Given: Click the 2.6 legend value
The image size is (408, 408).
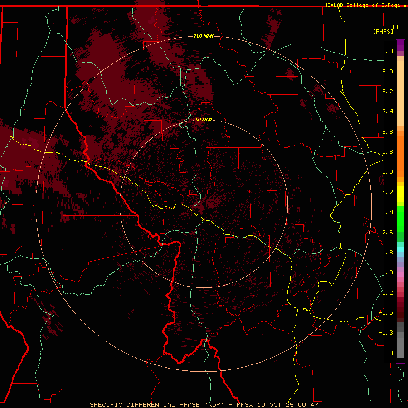Looking at the screenshot, I should (x=388, y=233).
